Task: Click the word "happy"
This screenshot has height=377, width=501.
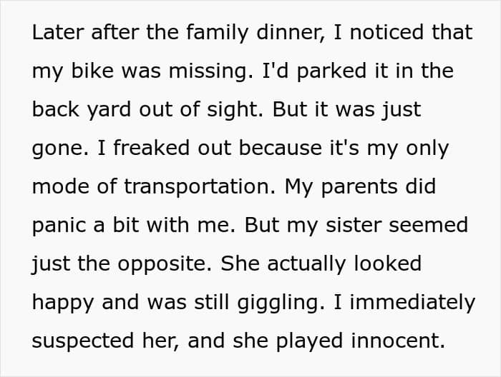Action: tap(63, 303)
